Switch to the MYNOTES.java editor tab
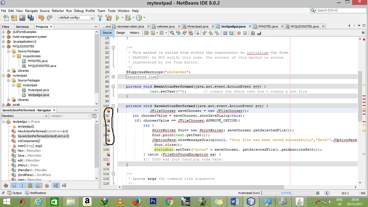This screenshot has width=368, height=207. tap(268, 26)
